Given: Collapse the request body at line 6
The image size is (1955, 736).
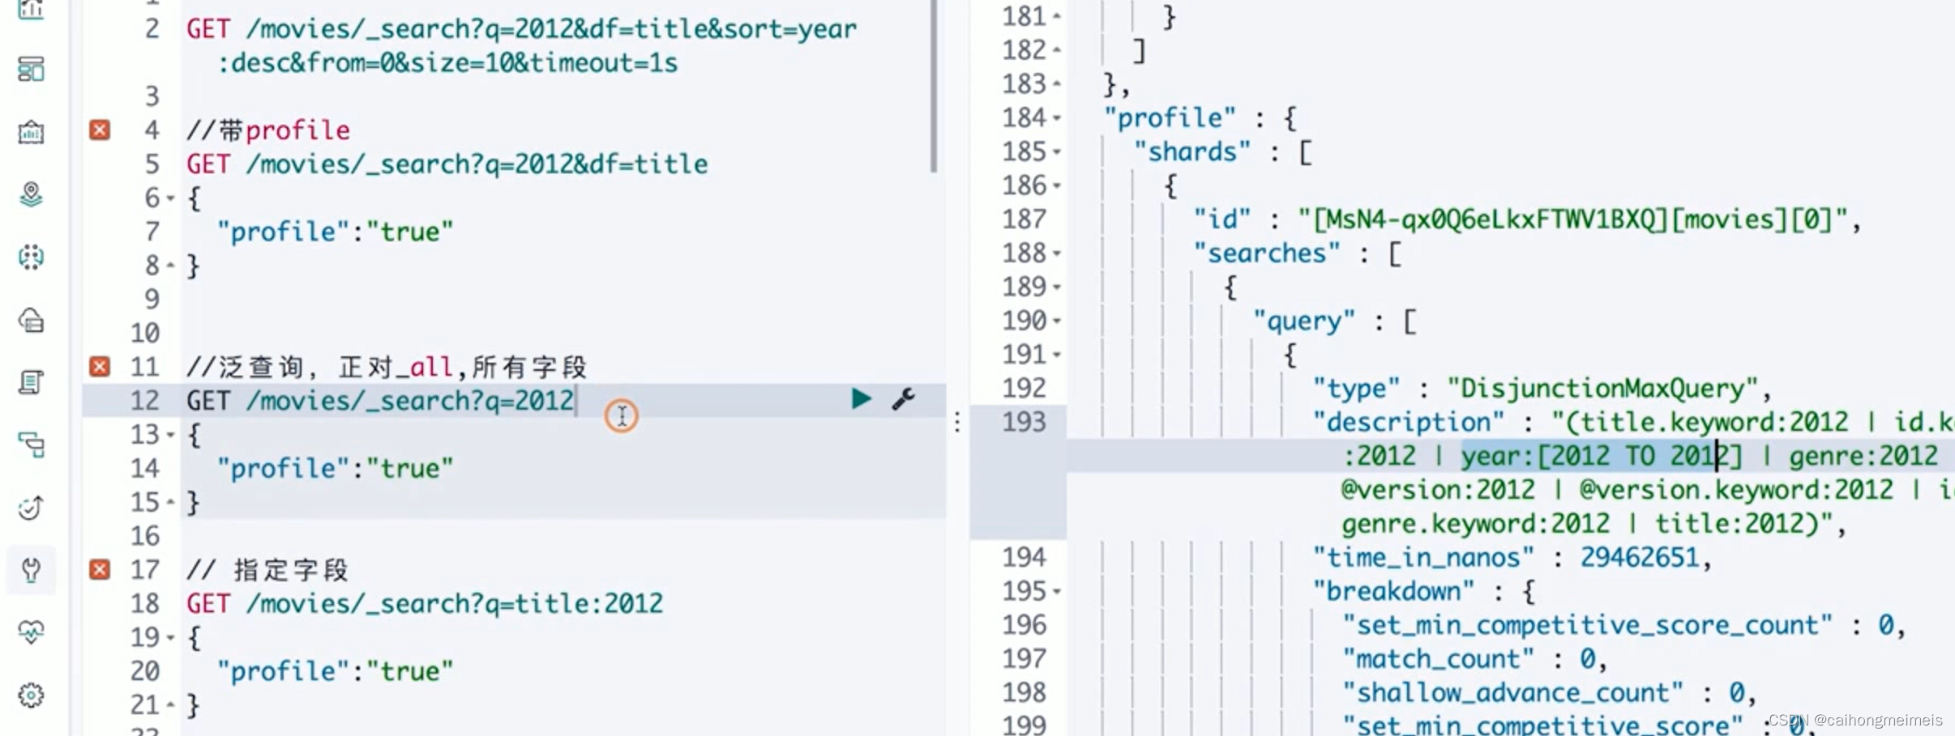Looking at the screenshot, I should point(170,198).
